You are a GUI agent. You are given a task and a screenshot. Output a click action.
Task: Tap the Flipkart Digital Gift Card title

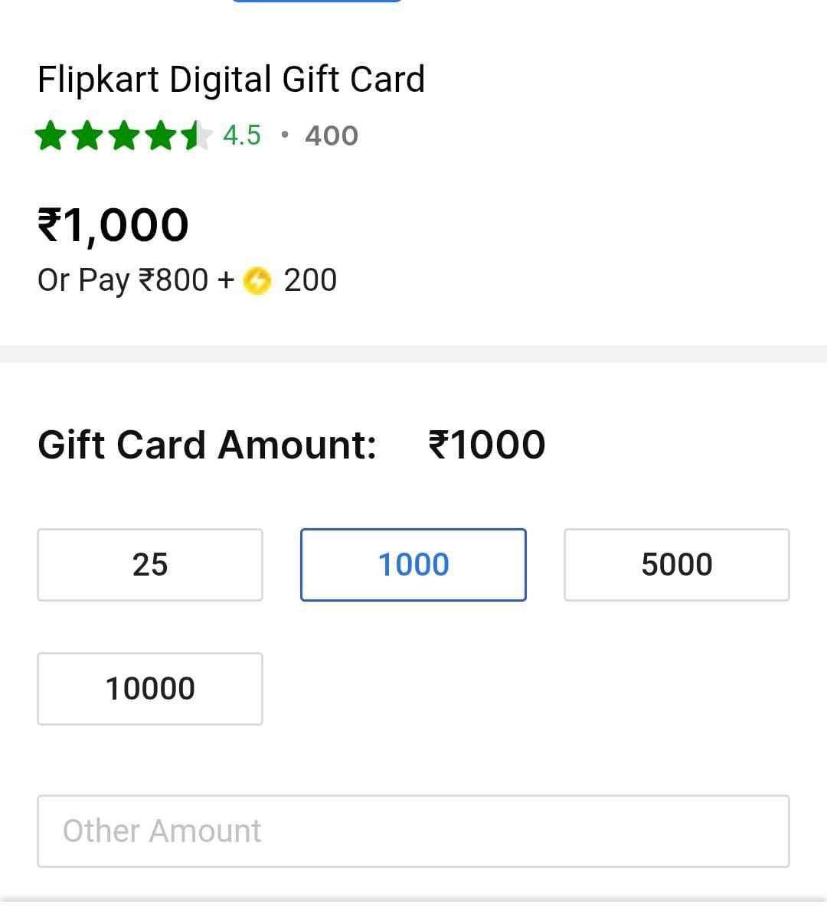pyautogui.click(x=231, y=80)
